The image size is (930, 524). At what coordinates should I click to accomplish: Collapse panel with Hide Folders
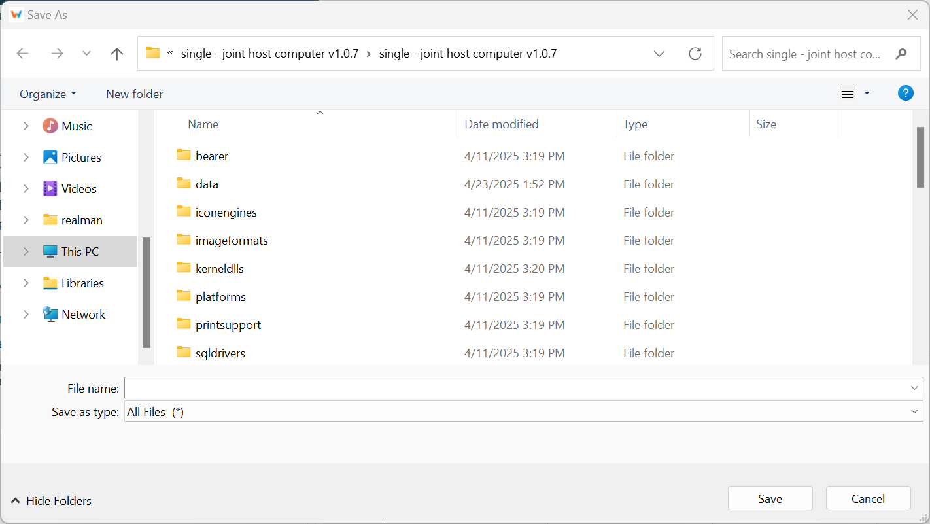pyautogui.click(x=51, y=500)
